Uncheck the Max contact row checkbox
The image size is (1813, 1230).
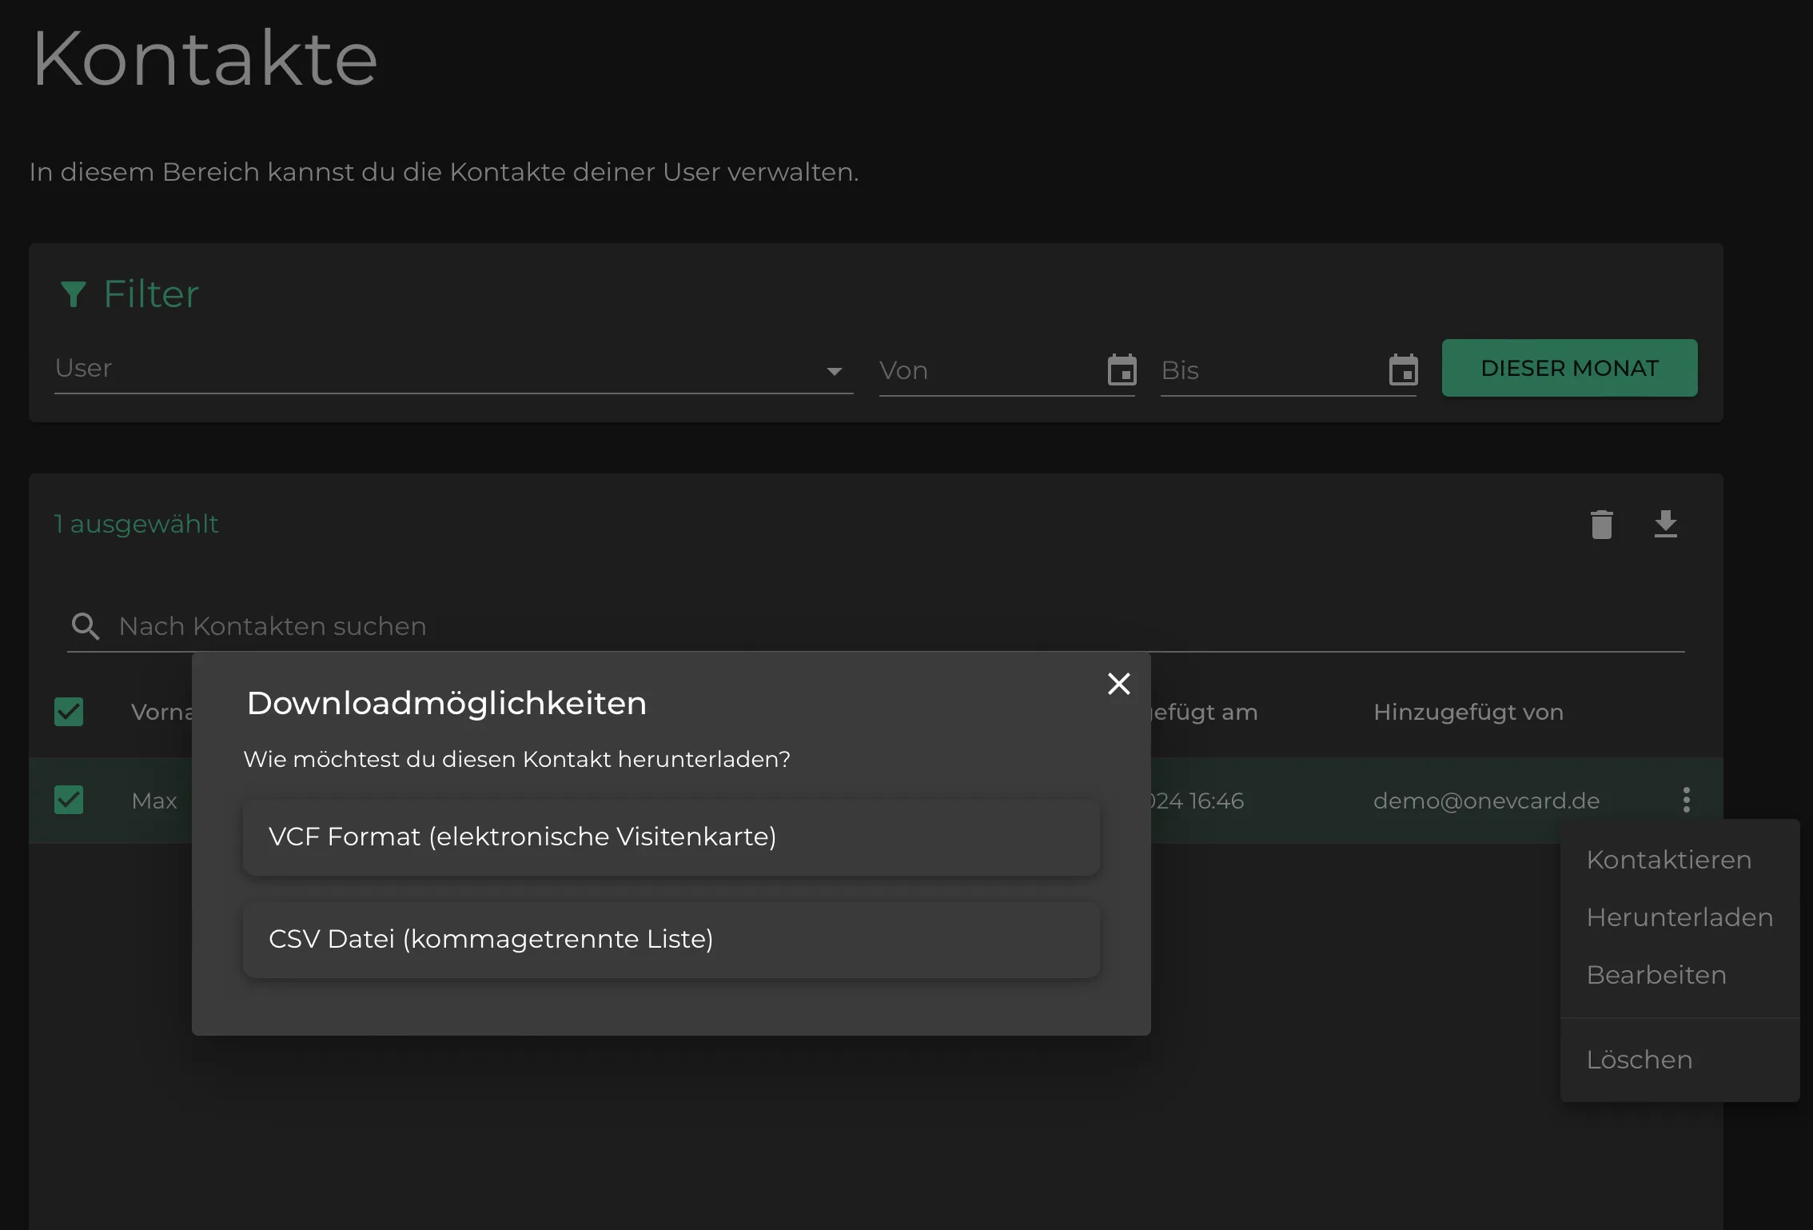click(x=69, y=800)
